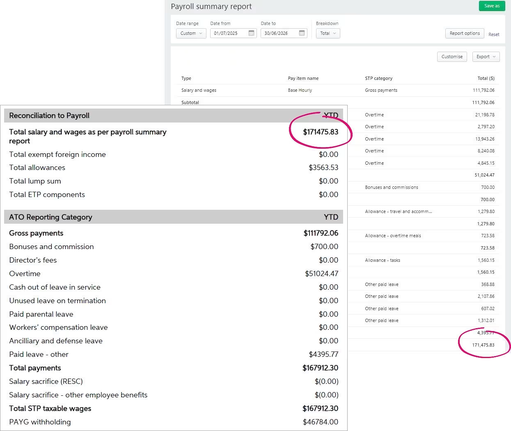Viewport: 511px width, 431px height.
Task: Click the overtime subtotal 51,024.47
Action: pos(485,175)
